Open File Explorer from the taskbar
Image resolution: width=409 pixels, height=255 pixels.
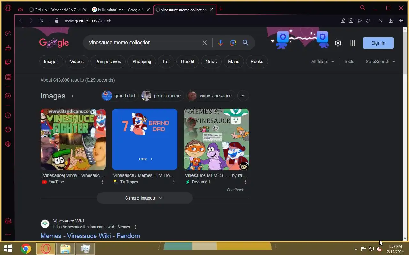(x=66, y=249)
